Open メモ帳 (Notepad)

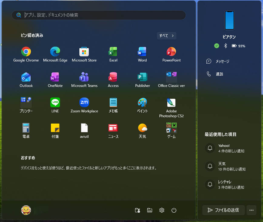click(x=113, y=105)
